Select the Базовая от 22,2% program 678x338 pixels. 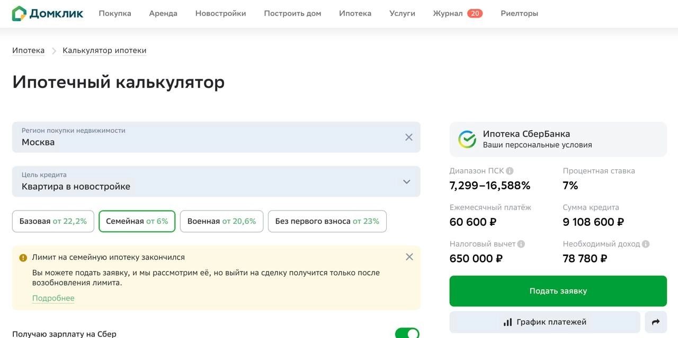pos(53,222)
